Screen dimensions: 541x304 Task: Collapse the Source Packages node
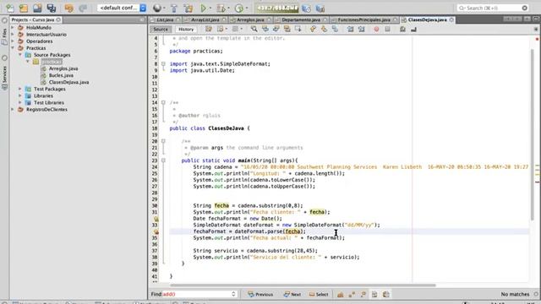point(20,55)
